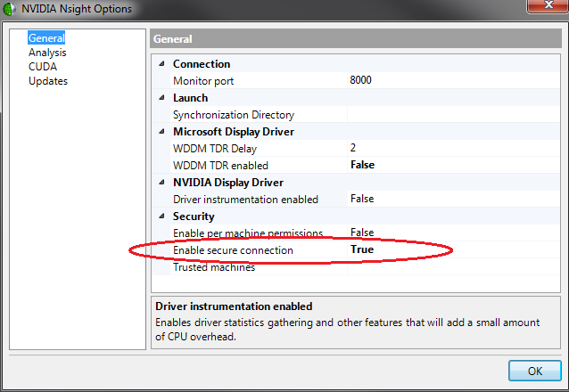
Task: Open the Analysis options page
Action: (x=47, y=53)
